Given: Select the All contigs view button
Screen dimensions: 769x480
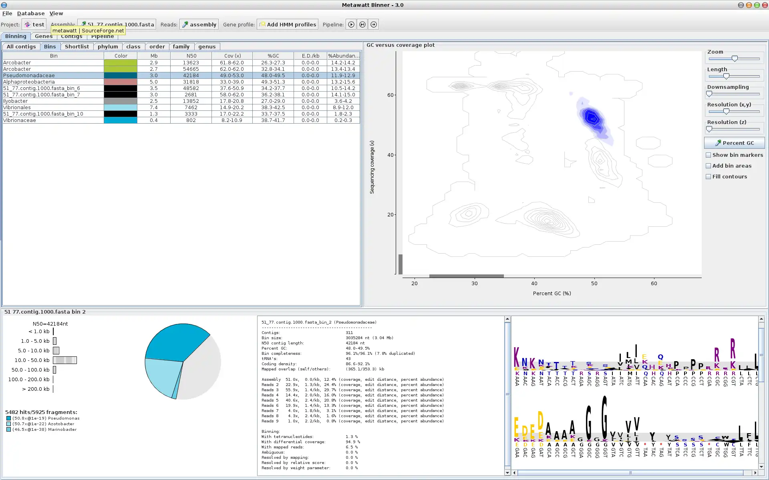Looking at the screenshot, I should (x=21, y=46).
